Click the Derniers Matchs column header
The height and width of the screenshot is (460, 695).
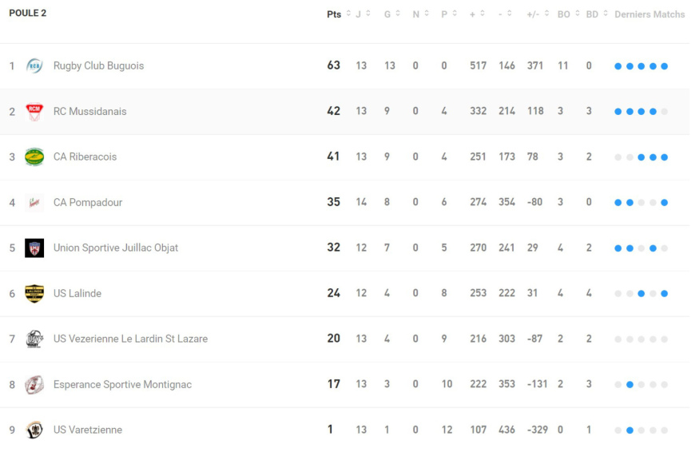pos(649,14)
